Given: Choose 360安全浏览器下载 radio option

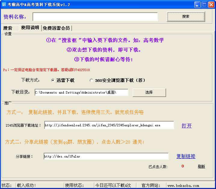Looking at the screenshot, I should coord(91,80).
